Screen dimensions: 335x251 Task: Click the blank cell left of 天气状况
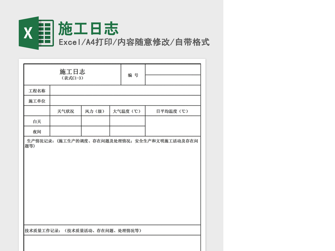(37, 111)
